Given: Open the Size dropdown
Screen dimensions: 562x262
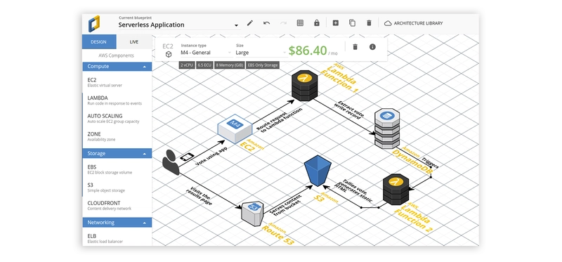Looking at the screenshot, I should tap(261, 53).
